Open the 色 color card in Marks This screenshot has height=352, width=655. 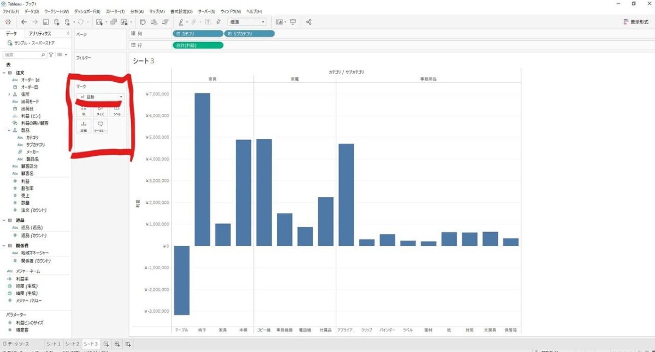point(84,111)
